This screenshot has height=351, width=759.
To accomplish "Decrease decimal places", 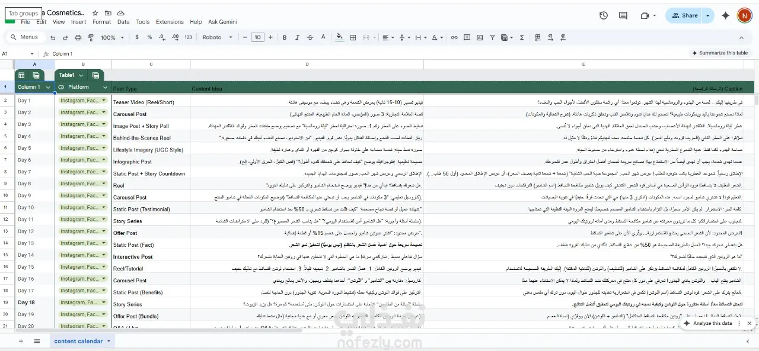I will click(x=162, y=37).
